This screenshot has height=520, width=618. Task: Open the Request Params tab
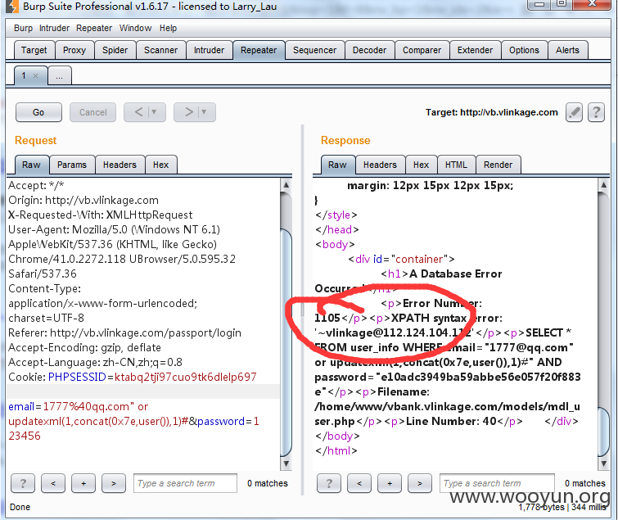coord(72,165)
